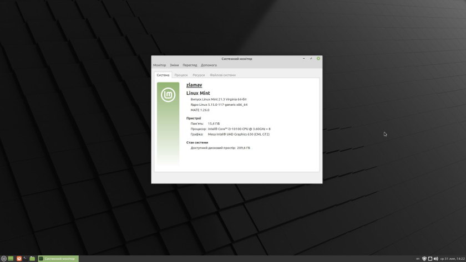Click the Пристрої section heading
This screenshot has height=262, width=466.
pyautogui.click(x=194, y=118)
